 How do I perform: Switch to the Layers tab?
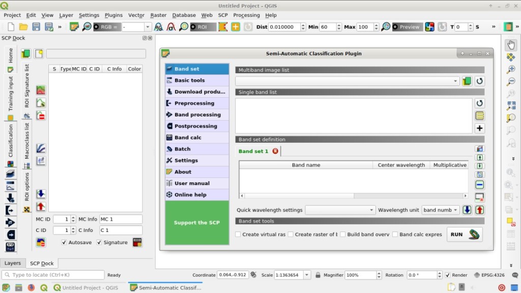click(x=13, y=263)
